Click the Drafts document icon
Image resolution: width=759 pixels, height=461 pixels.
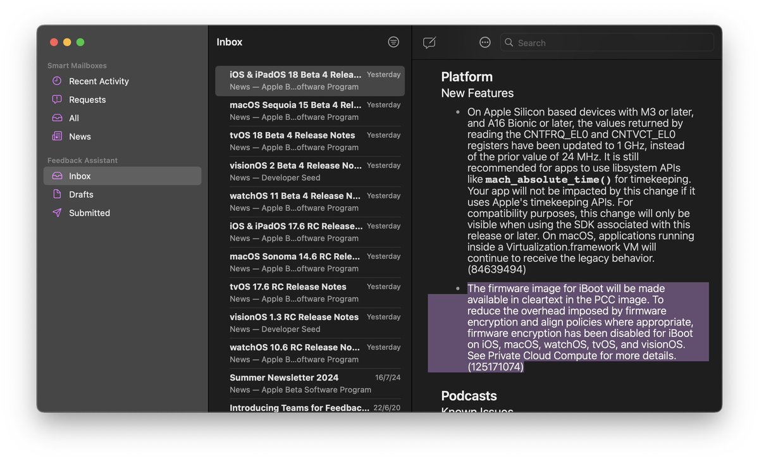pyautogui.click(x=57, y=194)
